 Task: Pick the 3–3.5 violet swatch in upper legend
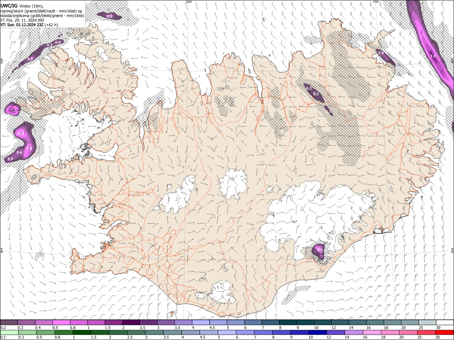pyautogui.click(x=166, y=322)
